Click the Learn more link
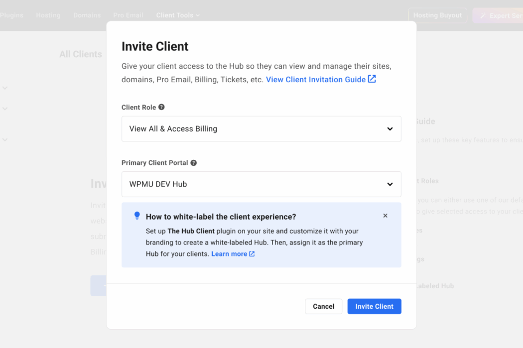 tap(229, 254)
